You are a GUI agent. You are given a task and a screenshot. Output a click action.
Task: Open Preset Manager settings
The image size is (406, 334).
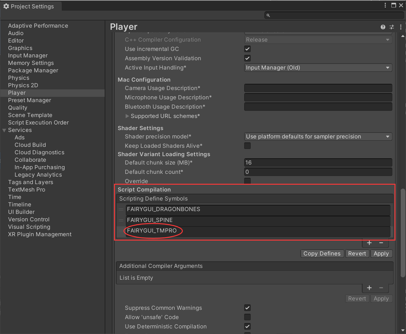pos(30,100)
